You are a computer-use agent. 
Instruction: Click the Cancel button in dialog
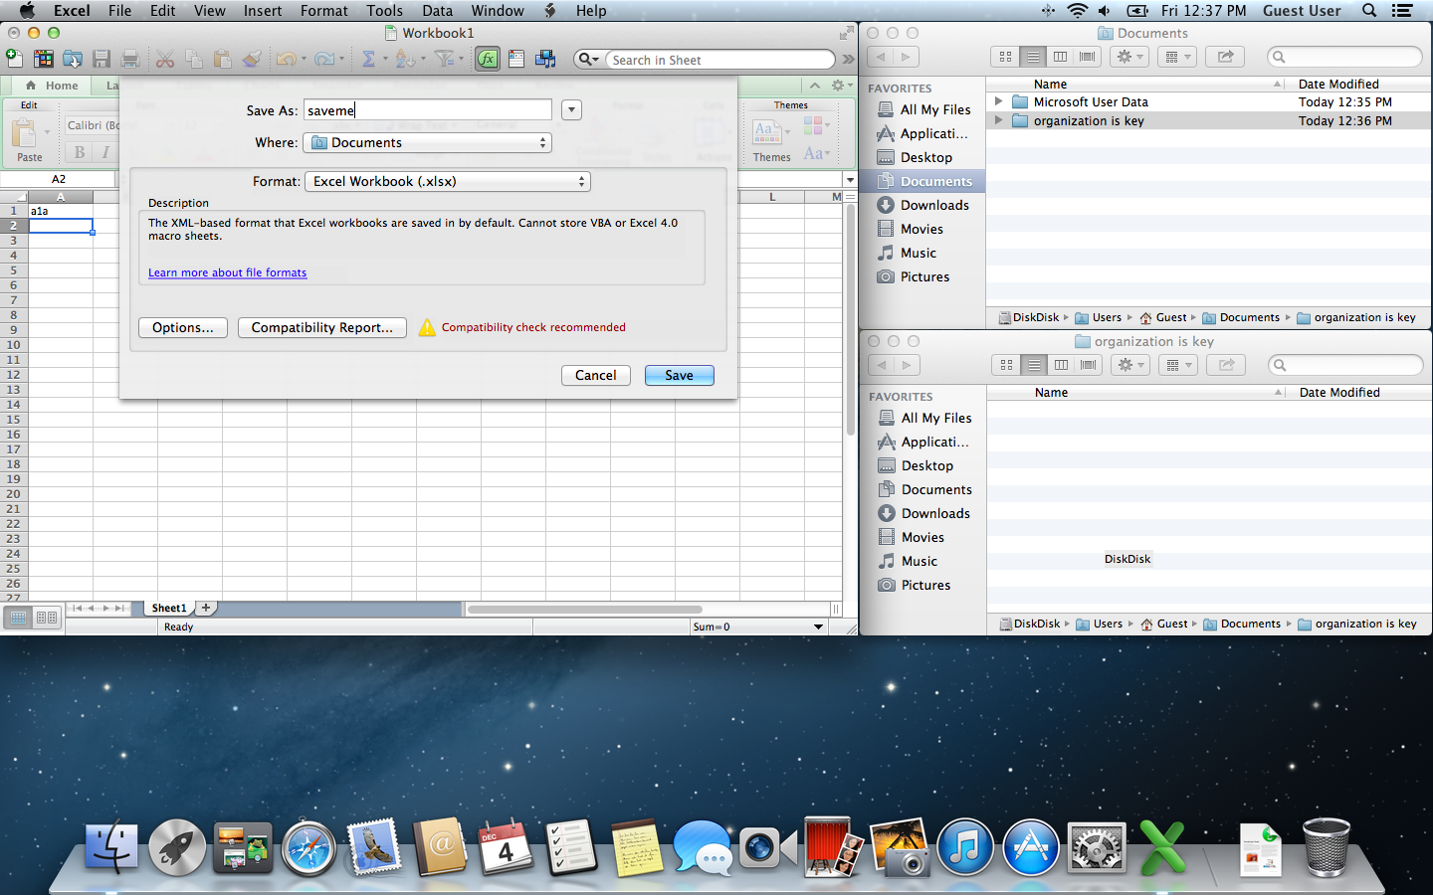pos(595,375)
